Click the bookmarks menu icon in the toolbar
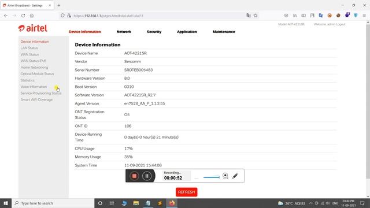This screenshot has width=370, height=208. coord(312,16)
